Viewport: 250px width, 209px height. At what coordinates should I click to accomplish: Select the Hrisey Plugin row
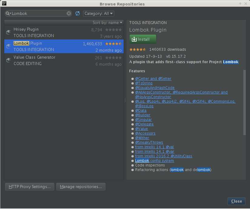click(64, 33)
